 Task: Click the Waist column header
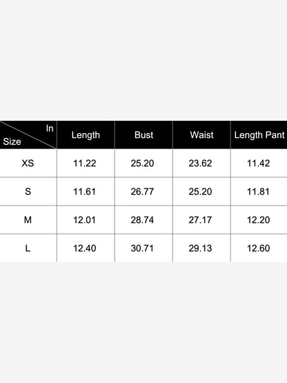(x=201, y=135)
